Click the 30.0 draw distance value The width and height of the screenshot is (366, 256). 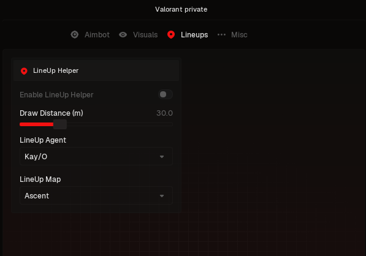[164, 113]
